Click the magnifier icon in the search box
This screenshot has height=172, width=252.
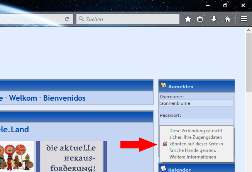[81, 19]
